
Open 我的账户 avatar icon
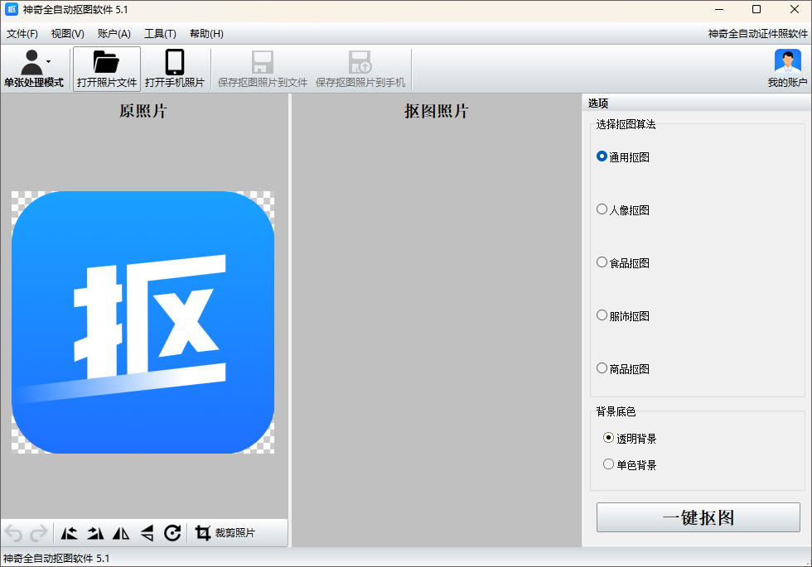pyautogui.click(x=788, y=60)
